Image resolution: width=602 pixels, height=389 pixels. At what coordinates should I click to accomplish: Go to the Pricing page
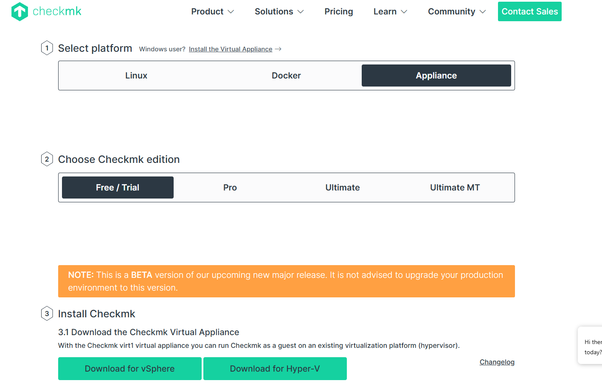(339, 11)
